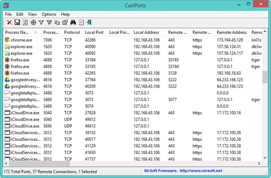Sort by Process ID column header

[x=51, y=33]
